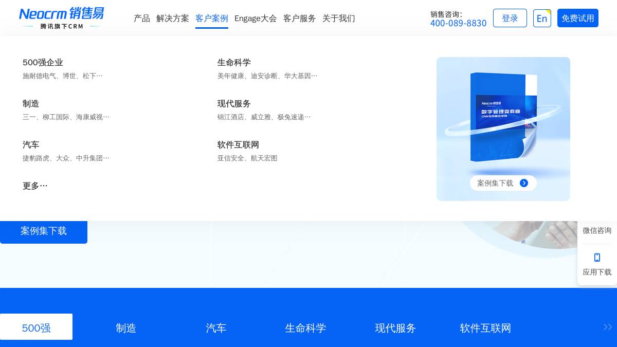The height and width of the screenshot is (347, 617).
Task: Open the Engage大会 menu
Action: point(256,19)
